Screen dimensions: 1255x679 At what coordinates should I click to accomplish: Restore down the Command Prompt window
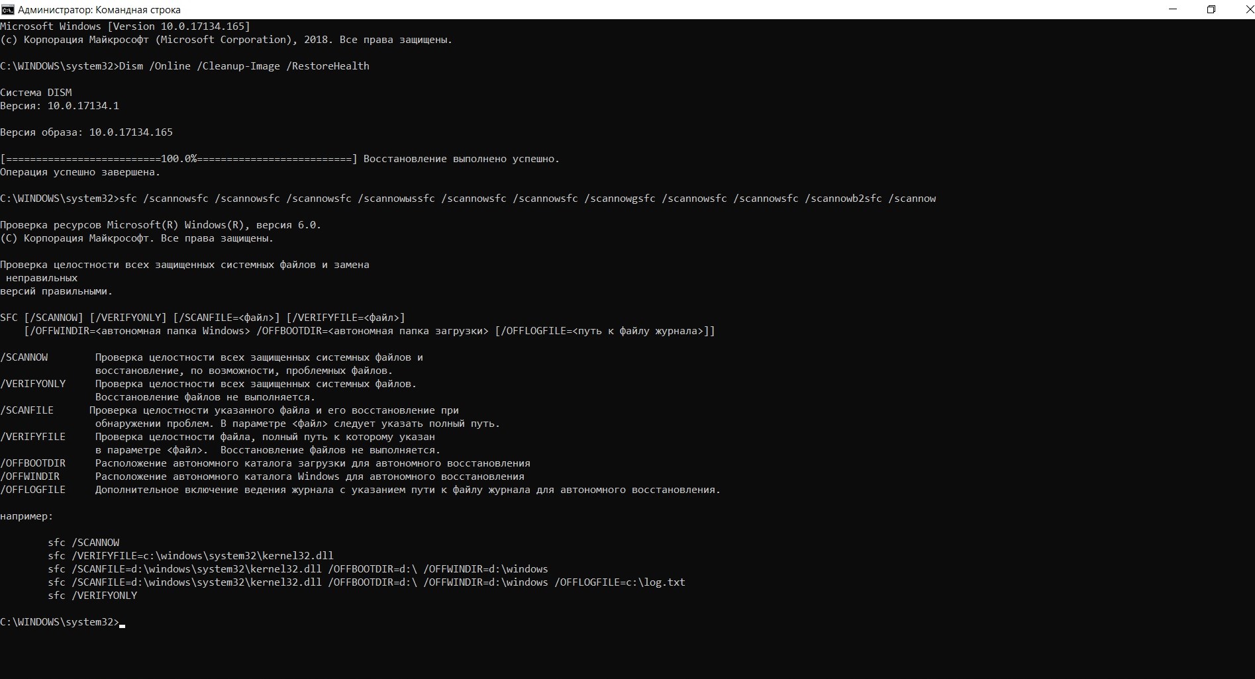point(1211,9)
